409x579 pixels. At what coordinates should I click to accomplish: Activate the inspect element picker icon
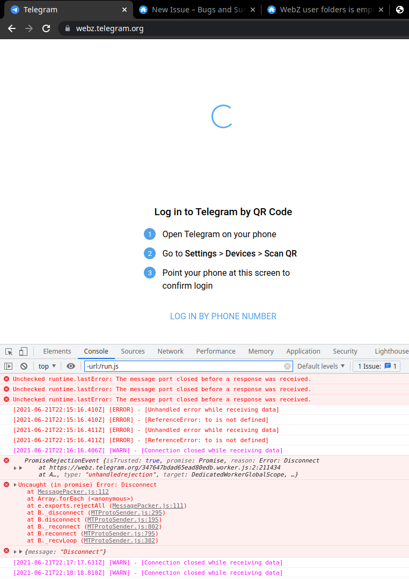(x=9, y=351)
